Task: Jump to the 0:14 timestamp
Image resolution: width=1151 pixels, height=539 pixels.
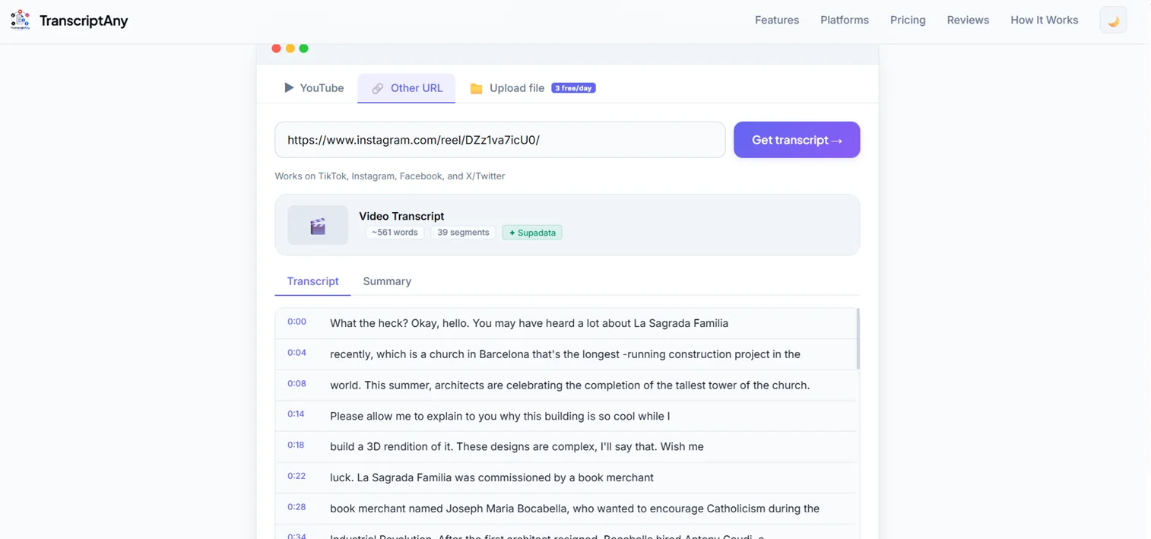Action: point(296,414)
